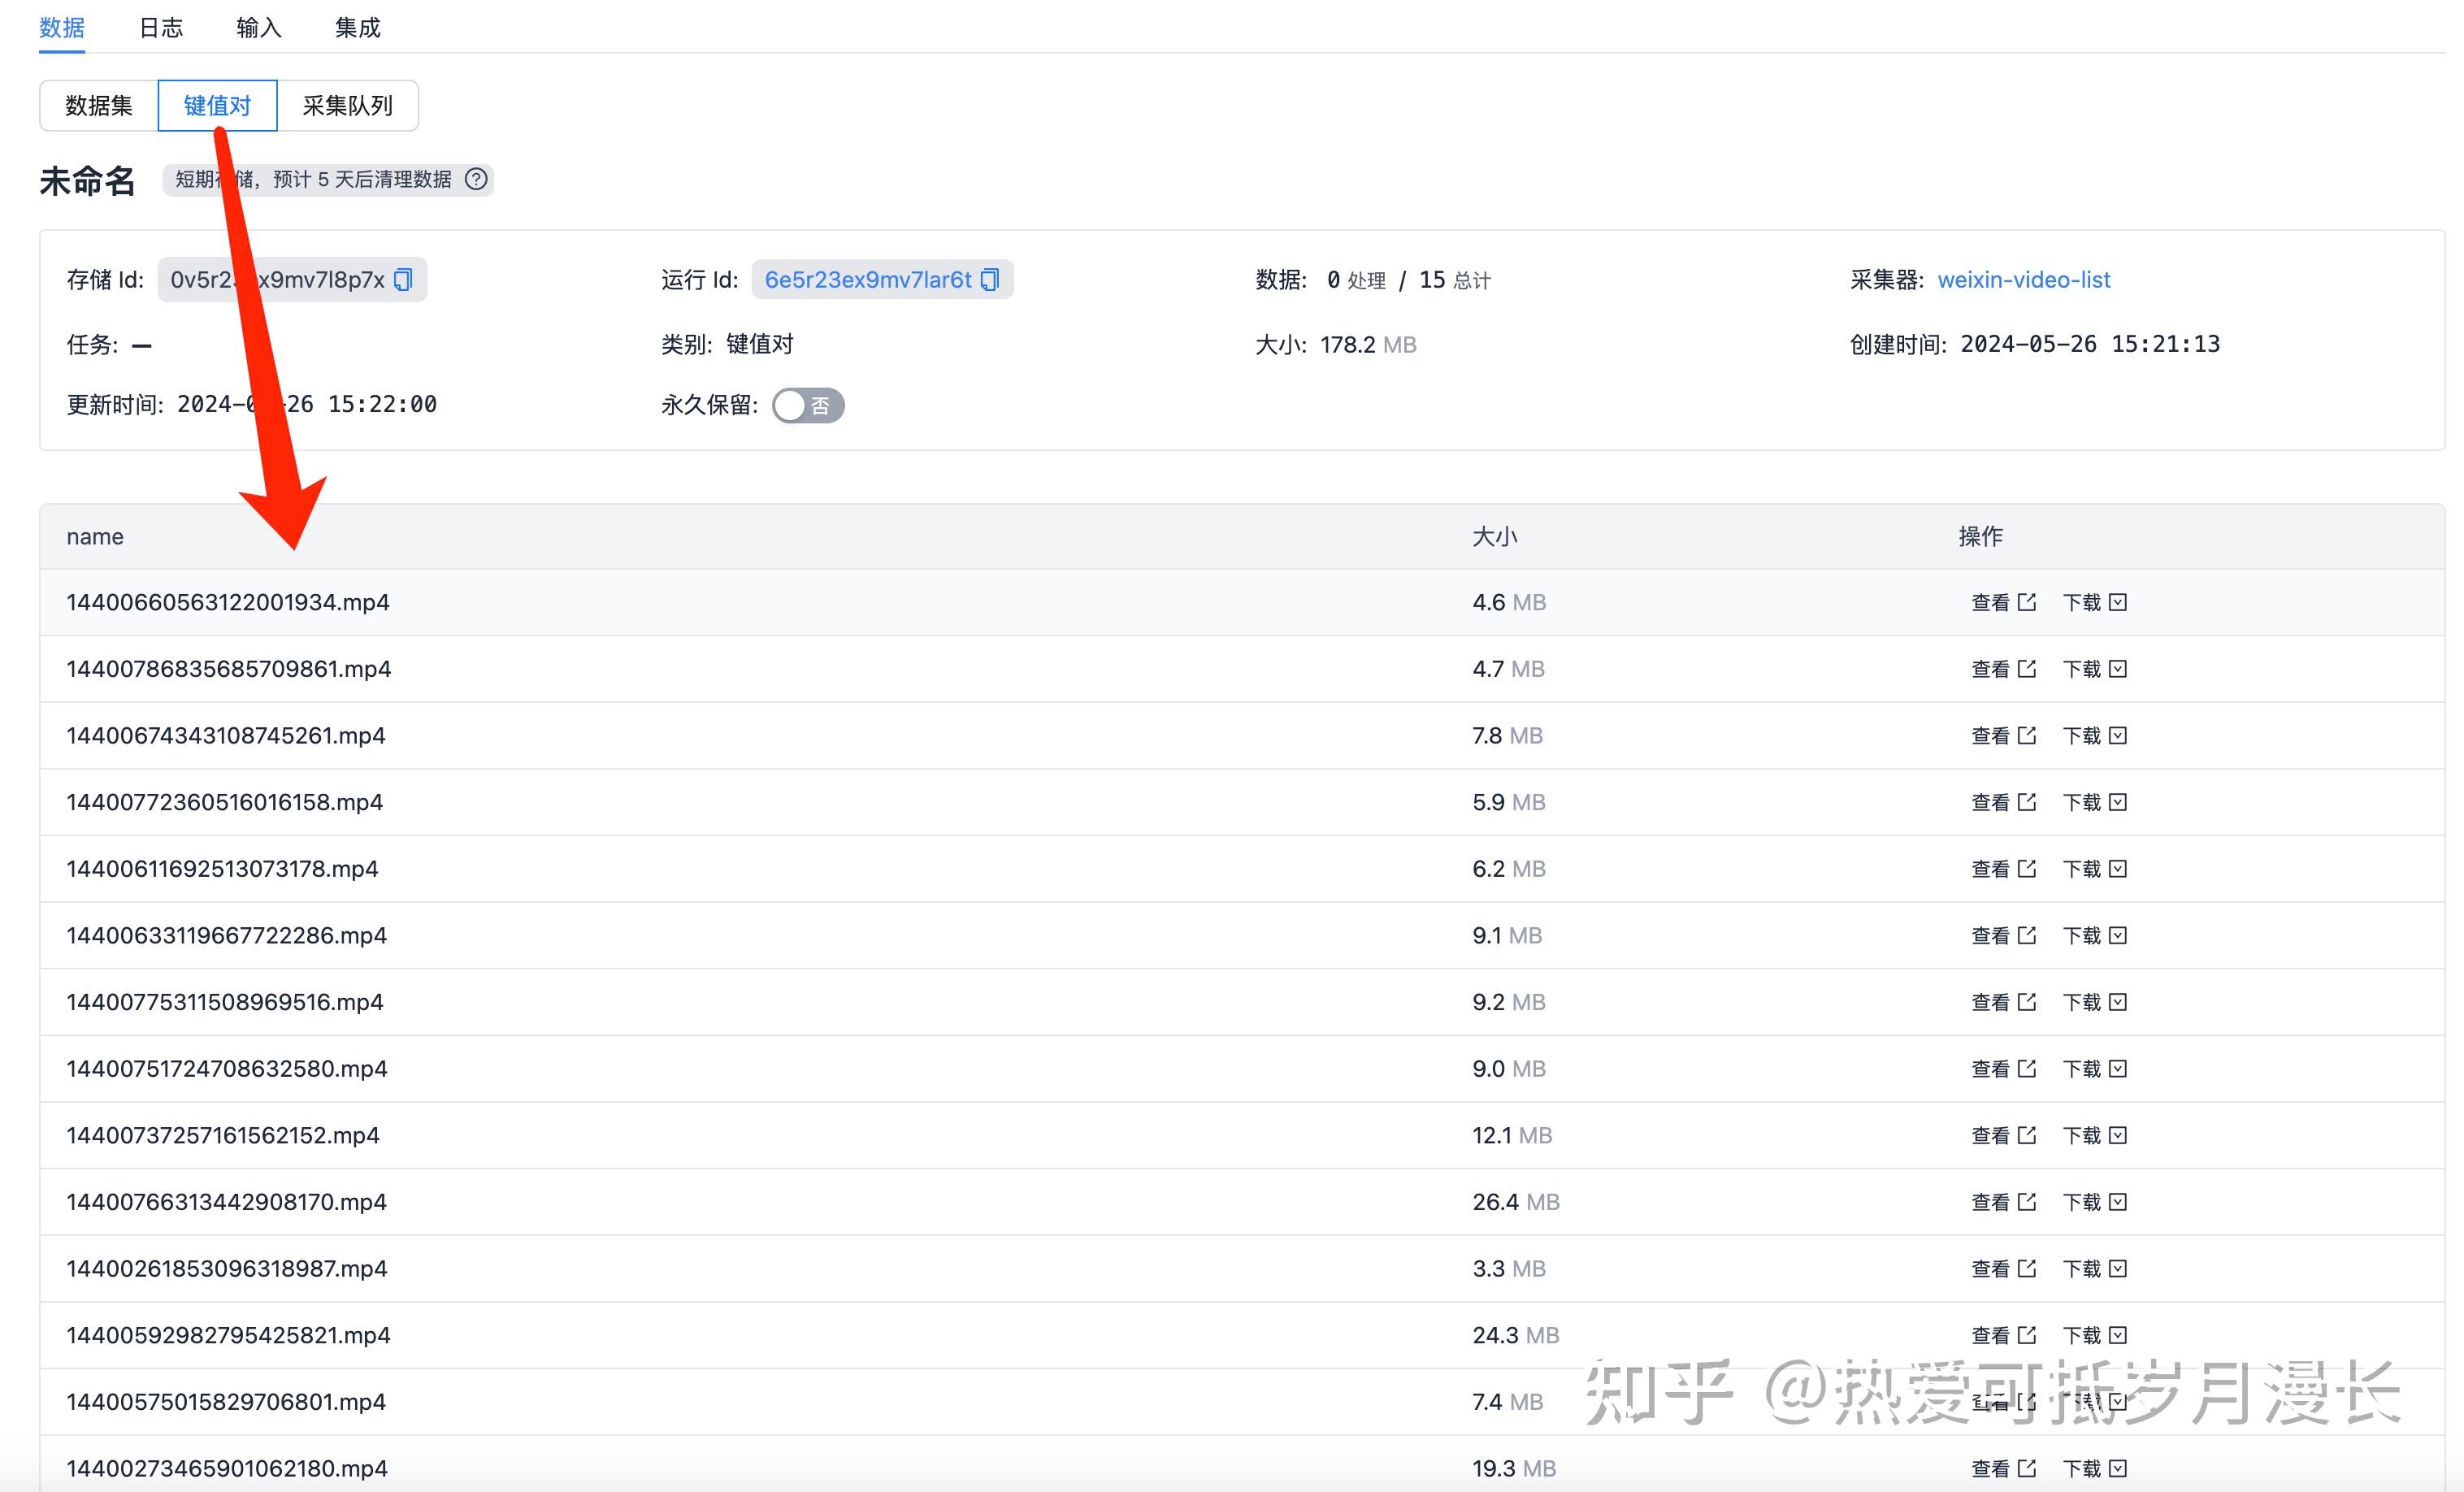Download file 14400786835685709861.mp4
Screen dimensions: 2464x1492
[2094, 669]
